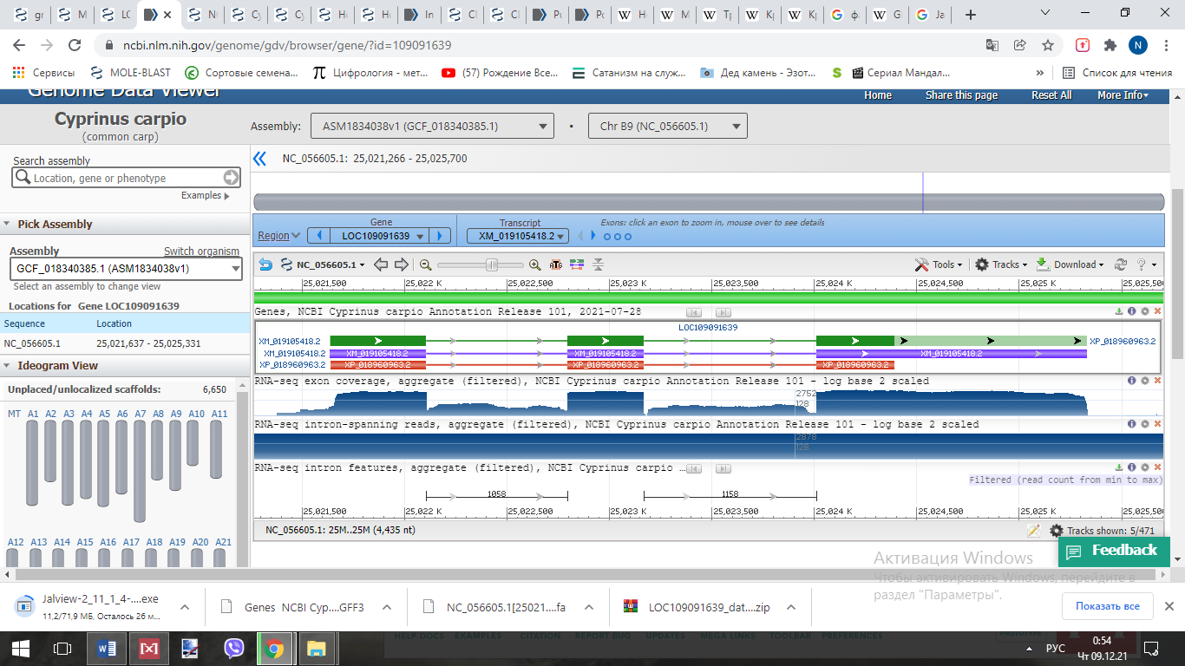Open a new Chrome tab

(x=970, y=15)
